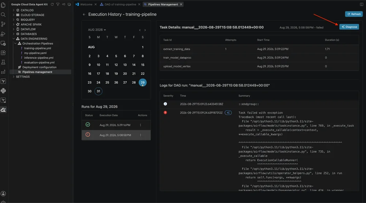Open training-pipeline.yml file

37,48
